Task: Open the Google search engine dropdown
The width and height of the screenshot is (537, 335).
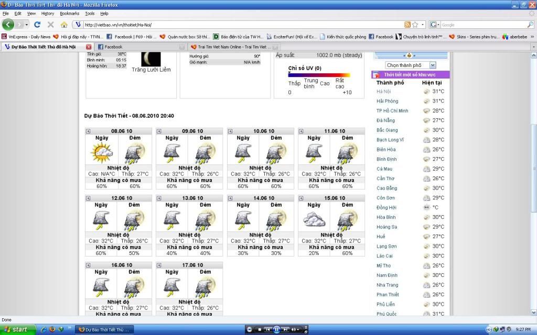Action: [x=434, y=25]
